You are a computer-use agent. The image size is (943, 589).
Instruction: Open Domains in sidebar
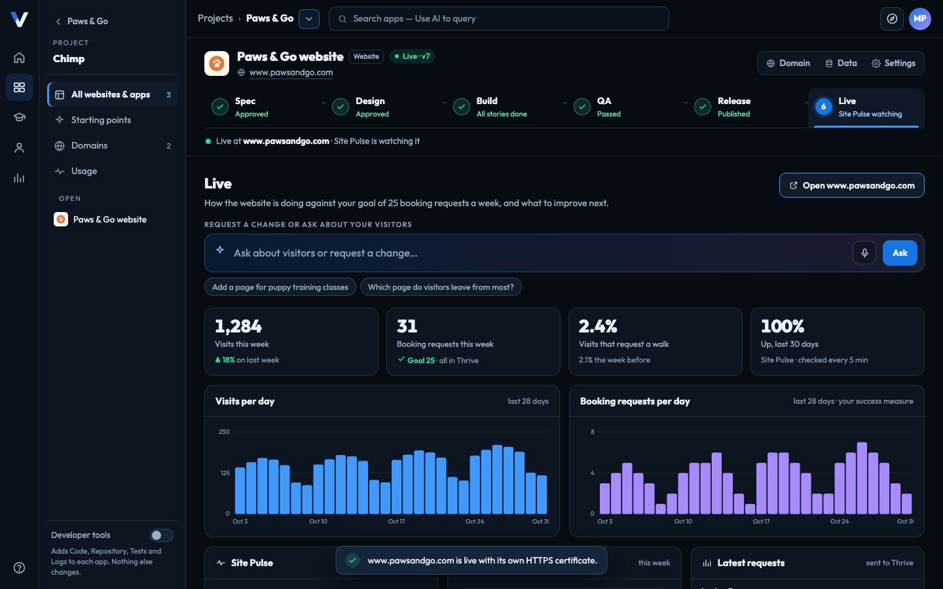(112, 146)
